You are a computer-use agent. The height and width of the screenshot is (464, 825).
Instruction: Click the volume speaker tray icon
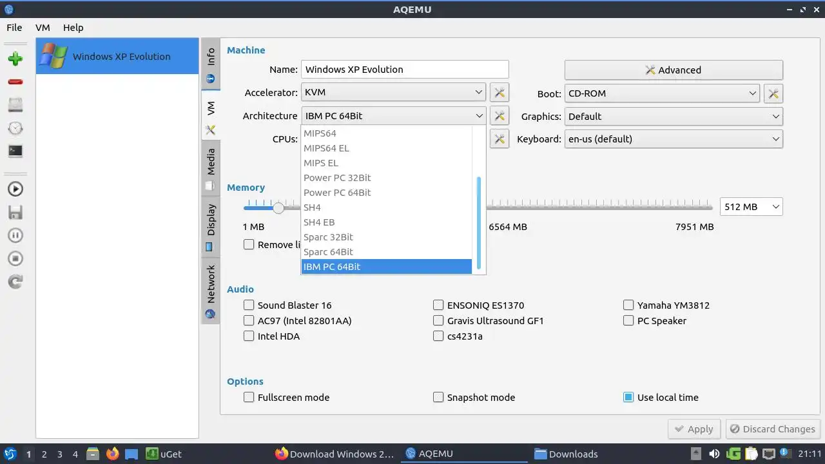click(714, 454)
